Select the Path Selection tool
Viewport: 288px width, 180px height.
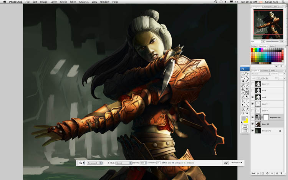coord(243,105)
